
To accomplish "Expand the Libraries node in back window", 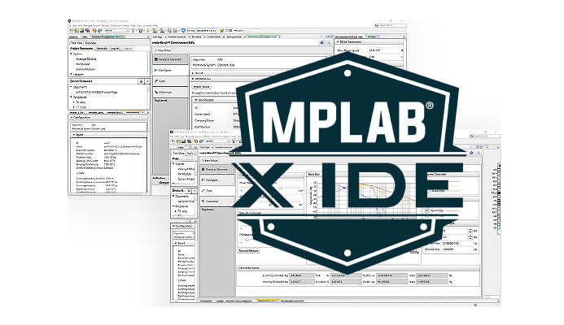I will pos(72,74).
